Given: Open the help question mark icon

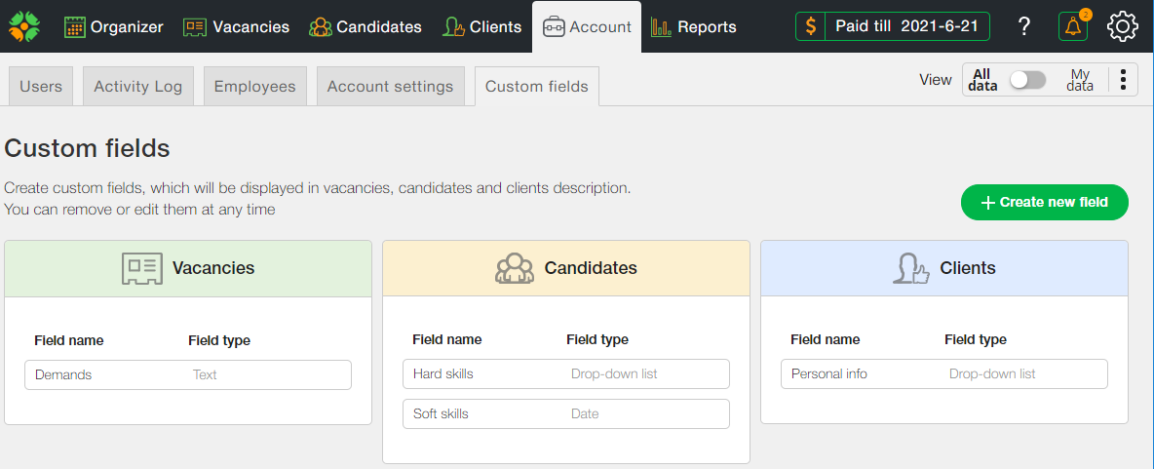Looking at the screenshot, I should (x=1023, y=26).
